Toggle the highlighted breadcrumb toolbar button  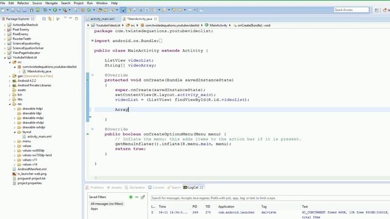[123, 10]
